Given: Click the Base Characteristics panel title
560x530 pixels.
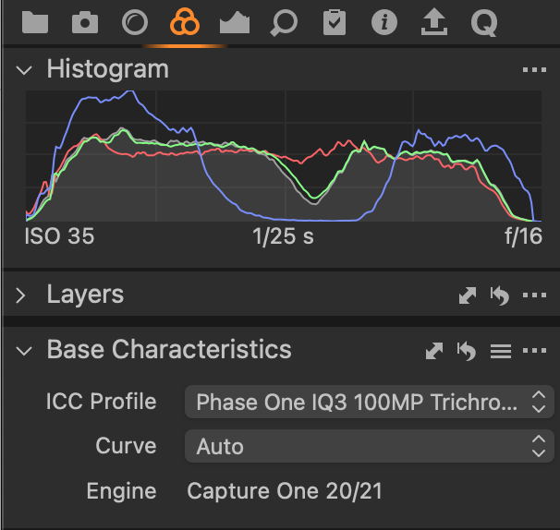Looking at the screenshot, I should pos(169,349).
